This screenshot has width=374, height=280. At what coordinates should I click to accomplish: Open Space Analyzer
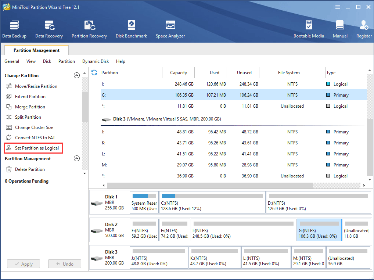[170, 29]
